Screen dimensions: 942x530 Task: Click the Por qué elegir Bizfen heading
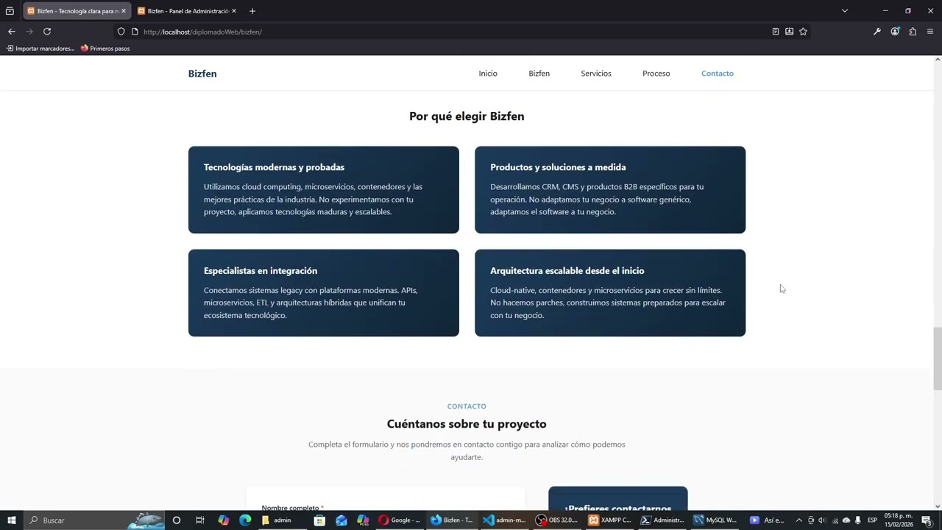click(467, 116)
